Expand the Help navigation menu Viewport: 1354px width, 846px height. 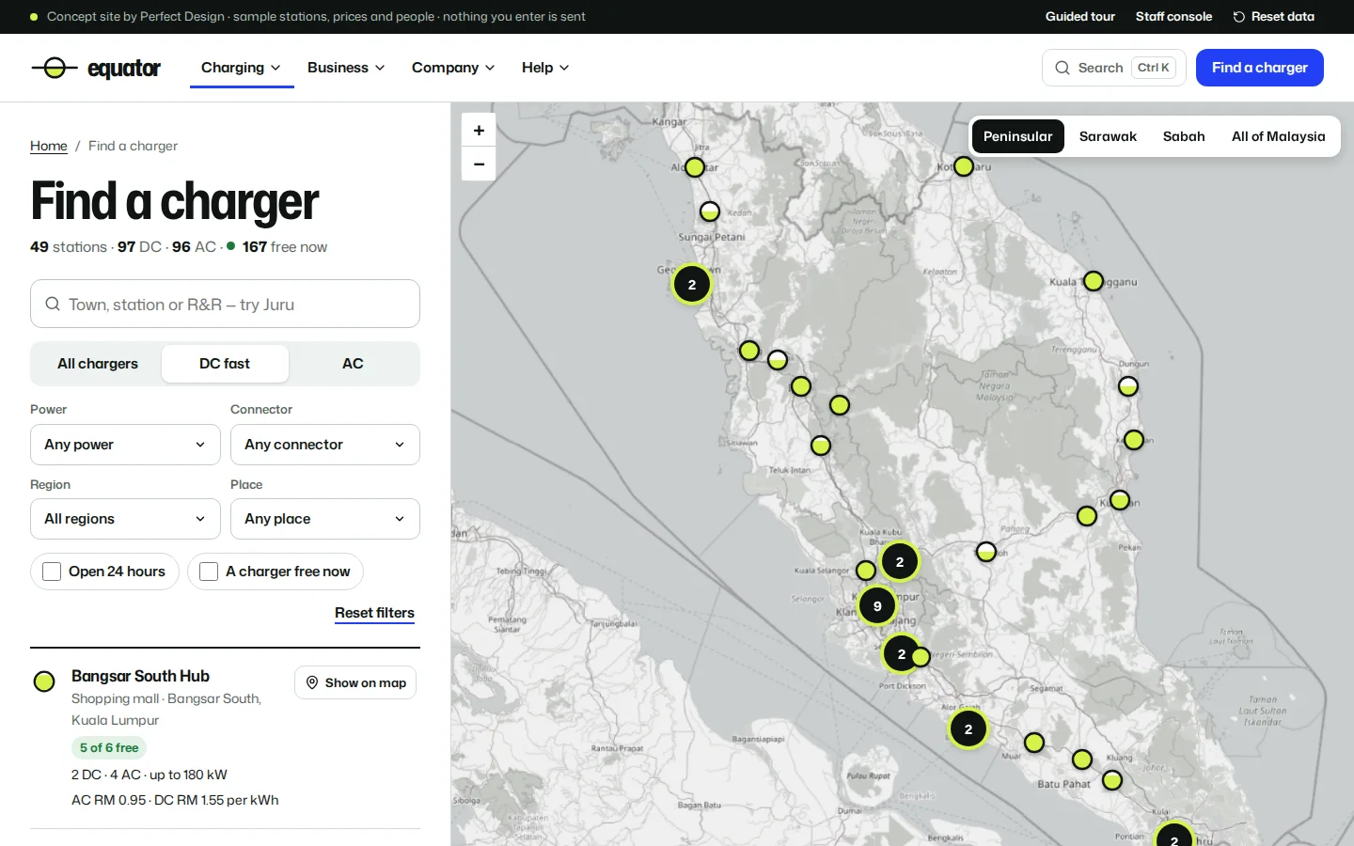pyautogui.click(x=545, y=68)
